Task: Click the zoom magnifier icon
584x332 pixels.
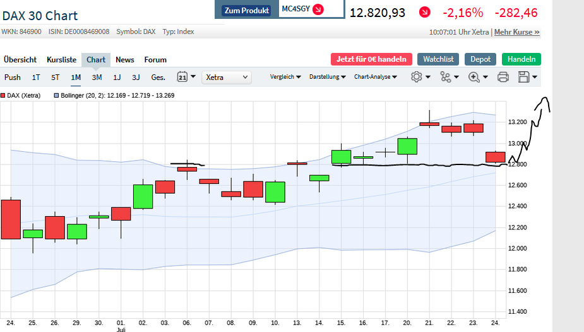Action: point(474,77)
